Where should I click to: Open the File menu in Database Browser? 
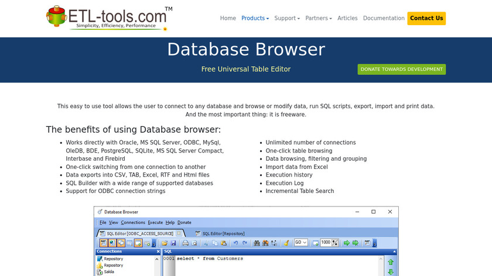(103, 222)
